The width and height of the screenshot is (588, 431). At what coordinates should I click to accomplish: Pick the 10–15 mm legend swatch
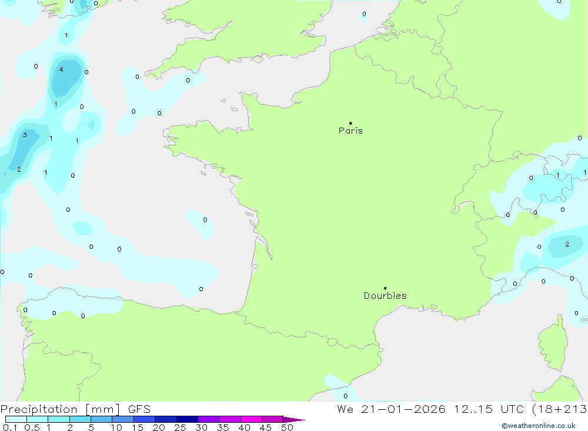click(x=123, y=419)
